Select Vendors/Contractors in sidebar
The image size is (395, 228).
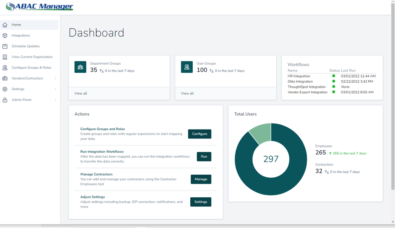click(27, 78)
